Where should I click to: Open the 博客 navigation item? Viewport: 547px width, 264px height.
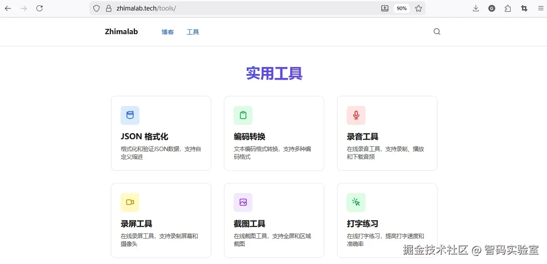point(167,32)
